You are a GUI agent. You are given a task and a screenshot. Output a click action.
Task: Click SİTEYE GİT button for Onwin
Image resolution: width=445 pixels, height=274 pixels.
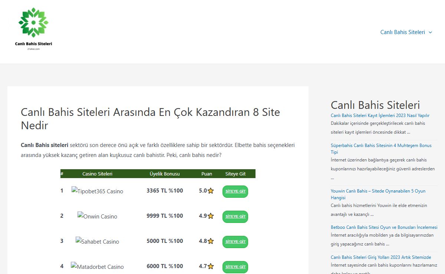(235, 217)
